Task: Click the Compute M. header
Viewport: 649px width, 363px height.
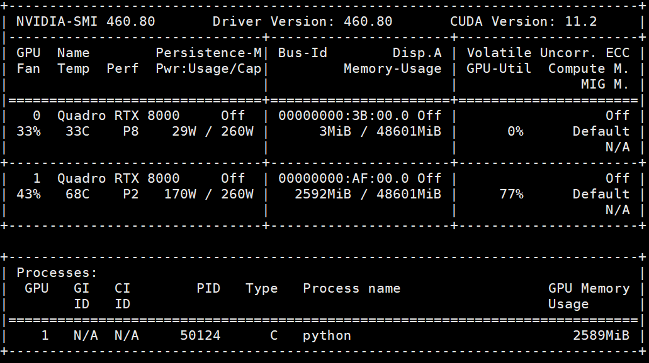Action: (589, 68)
